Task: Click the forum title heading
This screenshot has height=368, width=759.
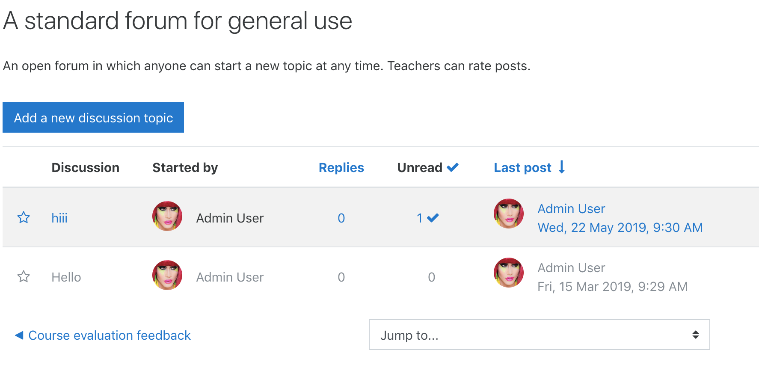Action: pos(178,21)
